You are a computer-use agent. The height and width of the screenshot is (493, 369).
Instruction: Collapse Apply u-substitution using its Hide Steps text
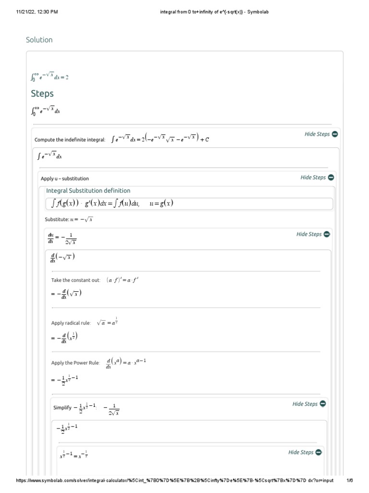pyautogui.click(x=313, y=178)
